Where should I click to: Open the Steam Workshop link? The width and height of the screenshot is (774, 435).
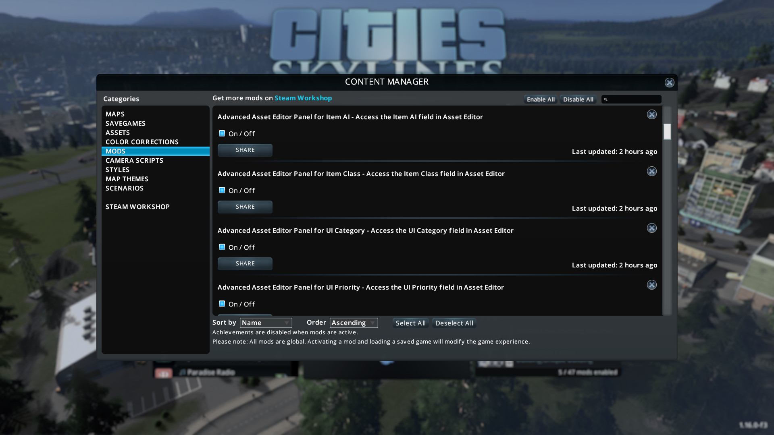point(303,98)
